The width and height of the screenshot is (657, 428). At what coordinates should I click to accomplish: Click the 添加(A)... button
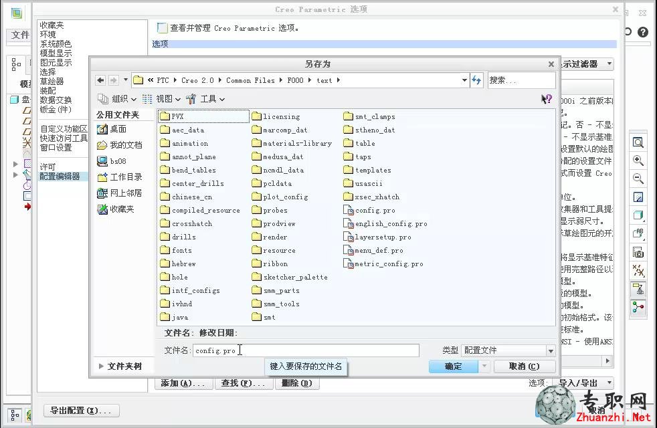tap(183, 383)
